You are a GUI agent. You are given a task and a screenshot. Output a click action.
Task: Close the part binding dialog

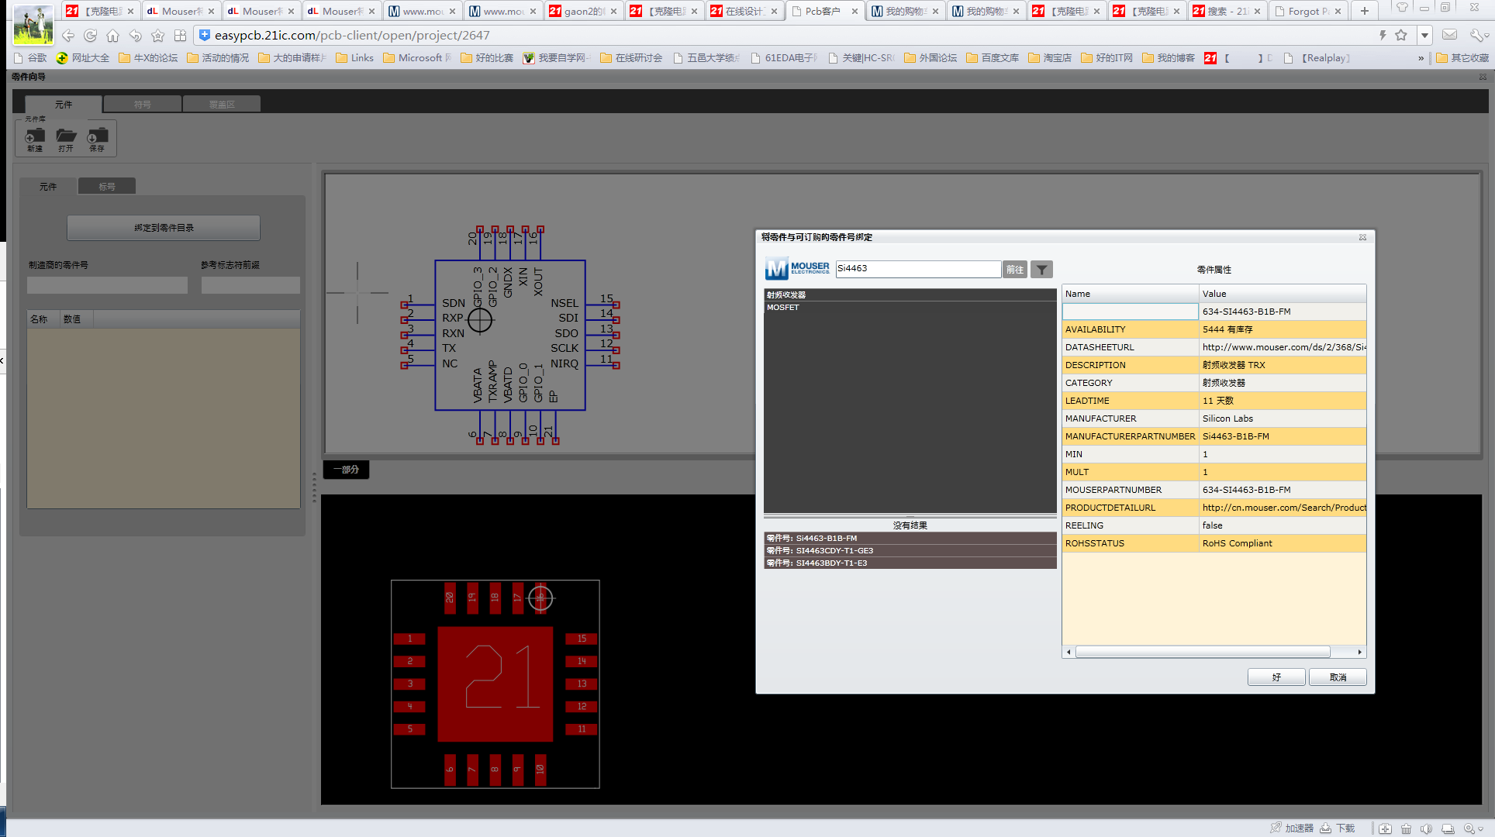pyautogui.click(x=1362, y=237)
